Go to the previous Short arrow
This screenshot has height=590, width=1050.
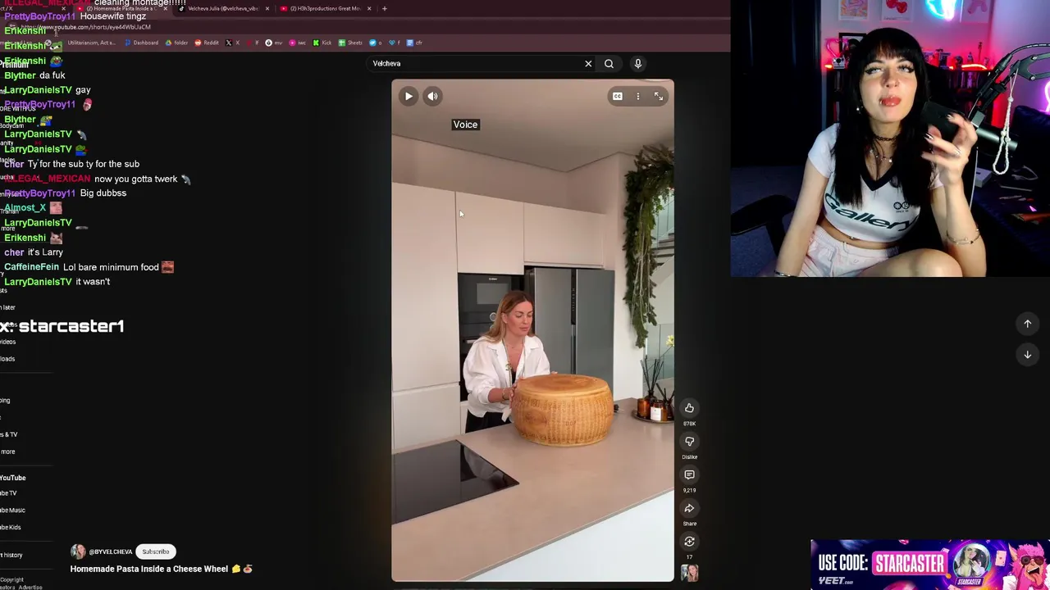click(1027, 324)
